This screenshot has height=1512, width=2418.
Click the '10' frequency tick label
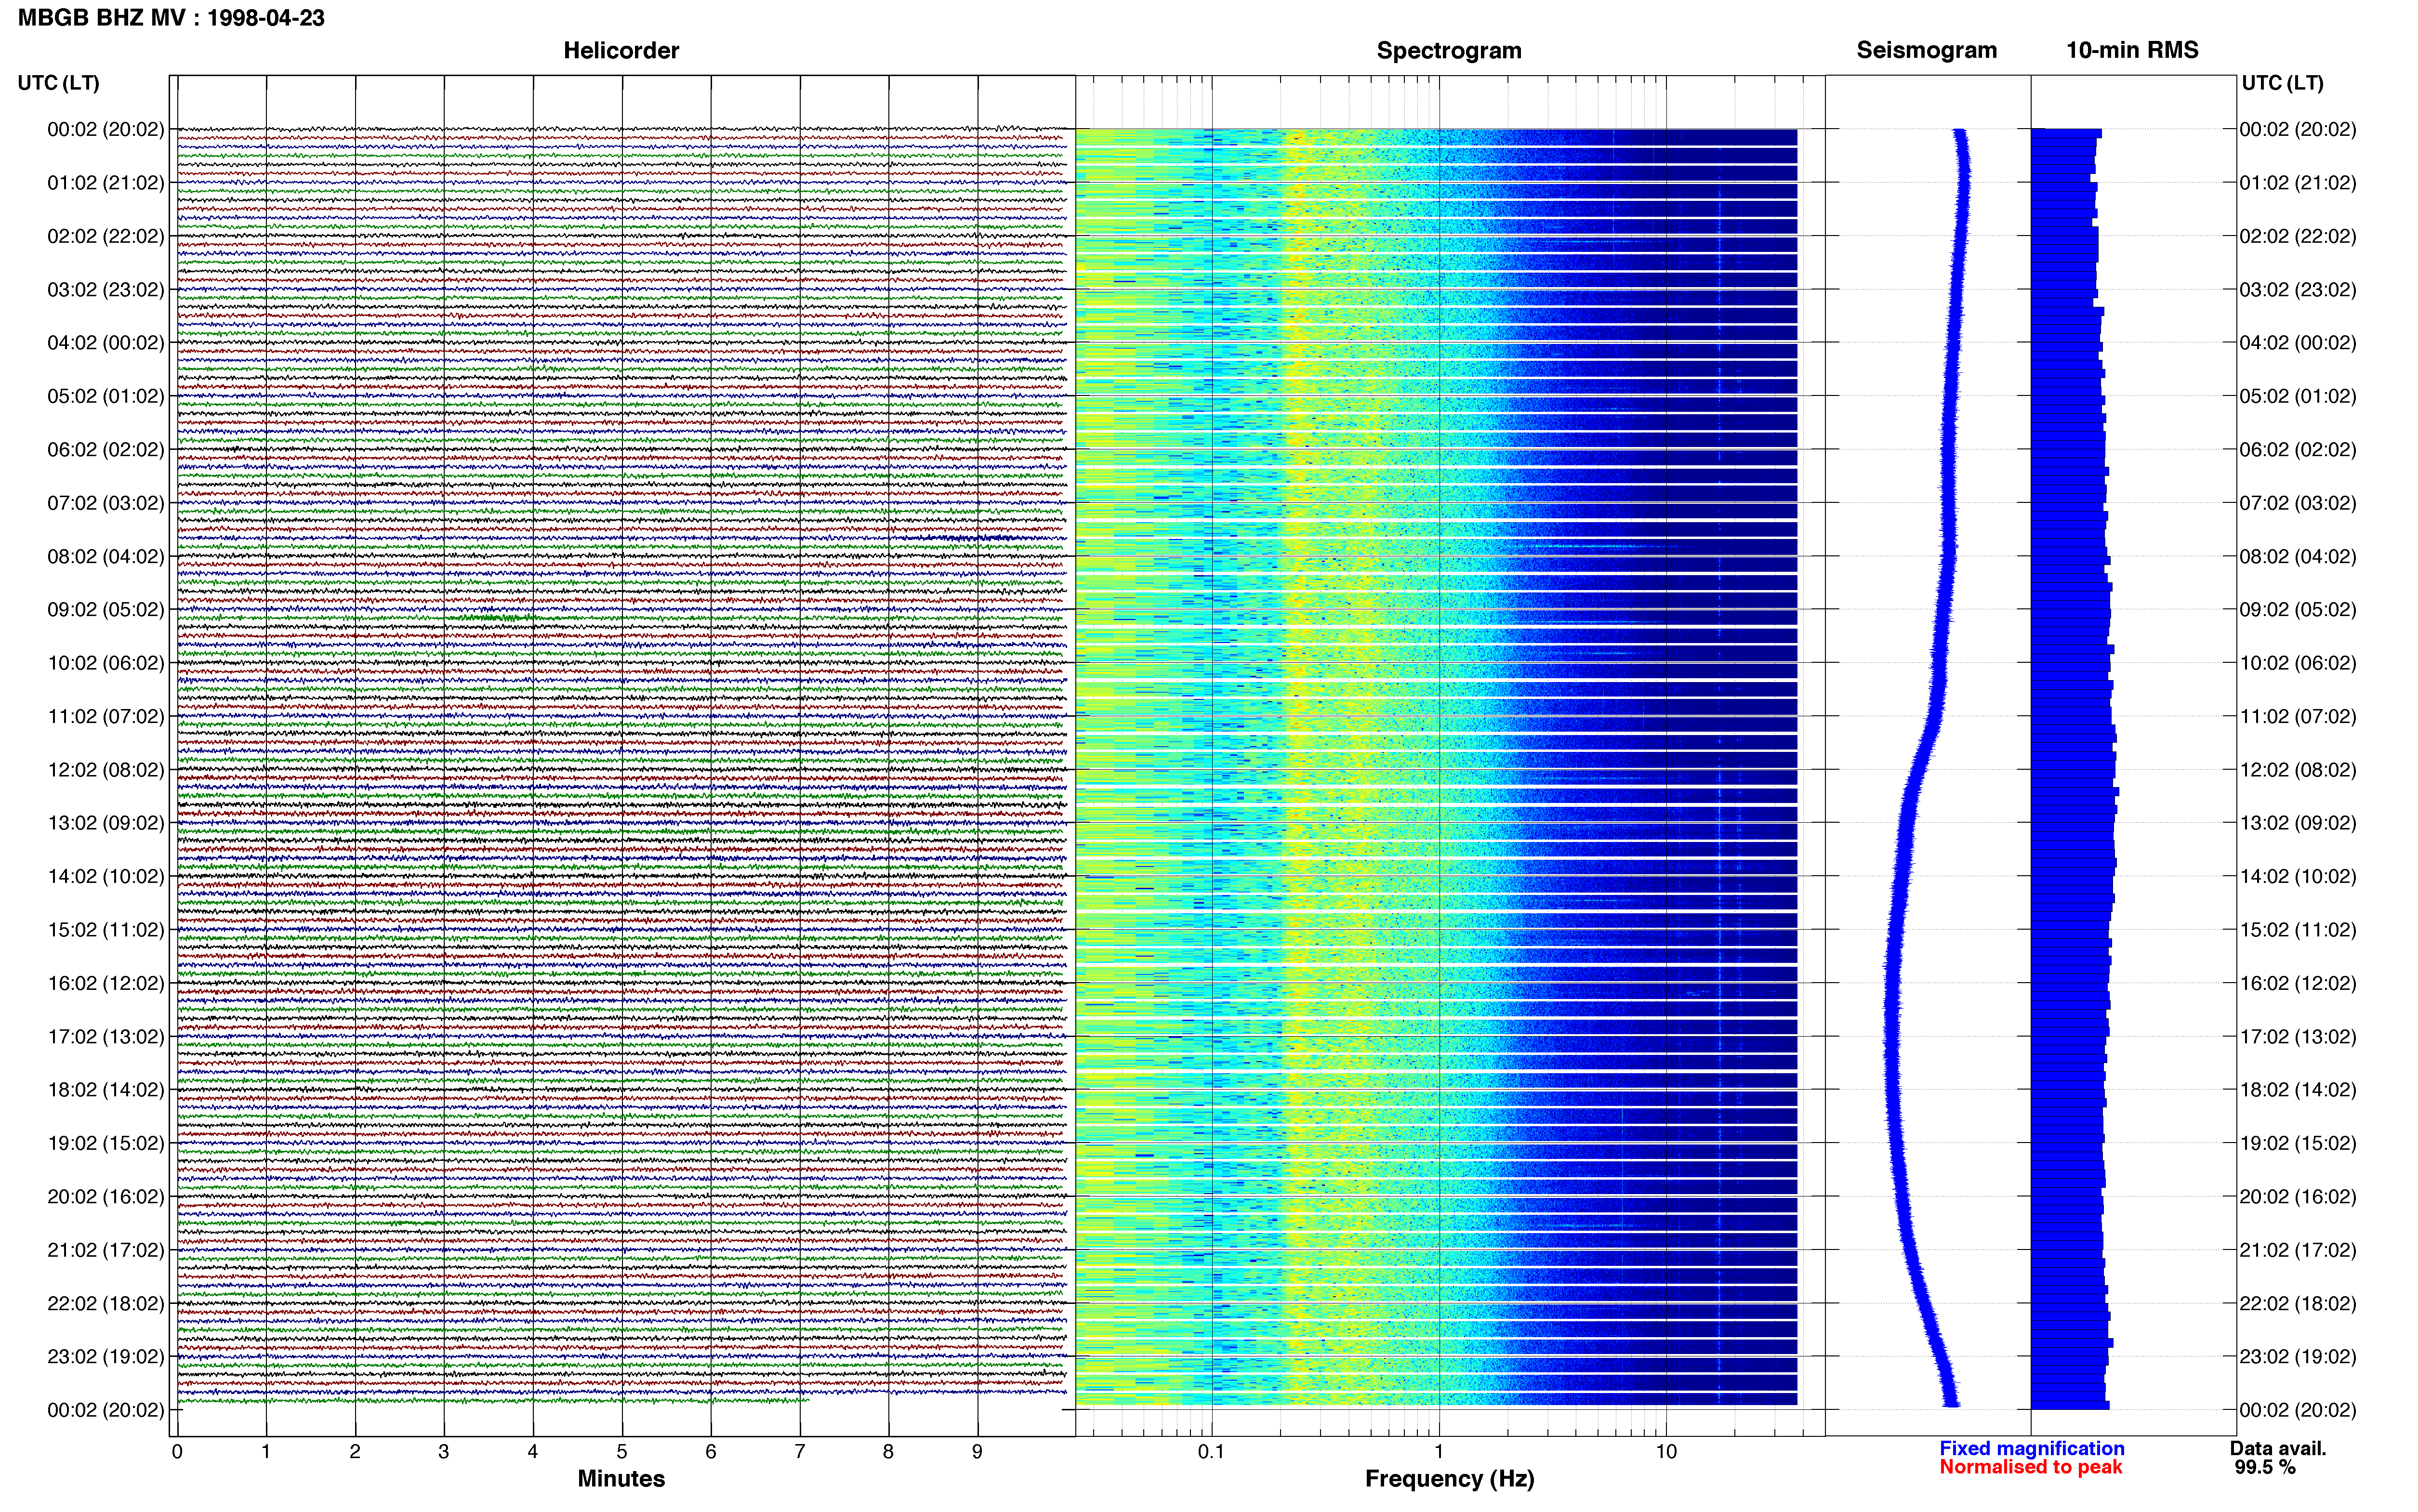tap(1665, 1452)
